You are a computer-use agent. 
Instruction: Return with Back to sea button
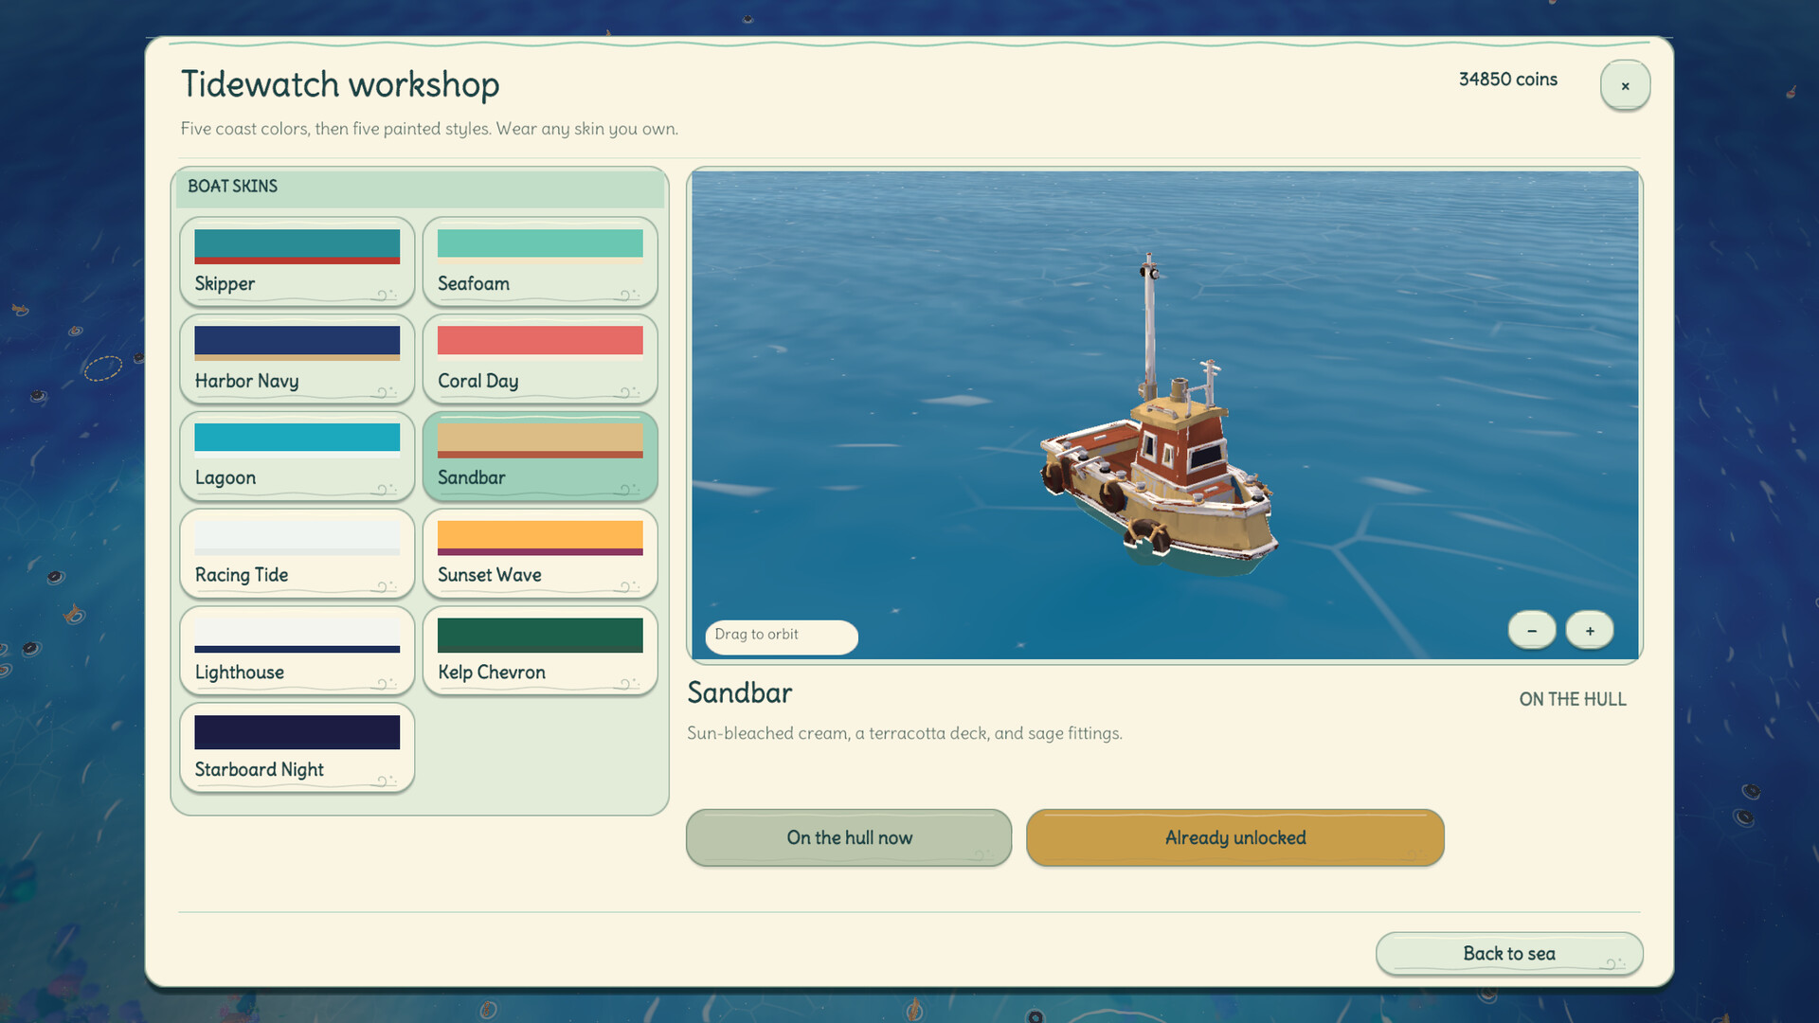tap(1509, 954)
